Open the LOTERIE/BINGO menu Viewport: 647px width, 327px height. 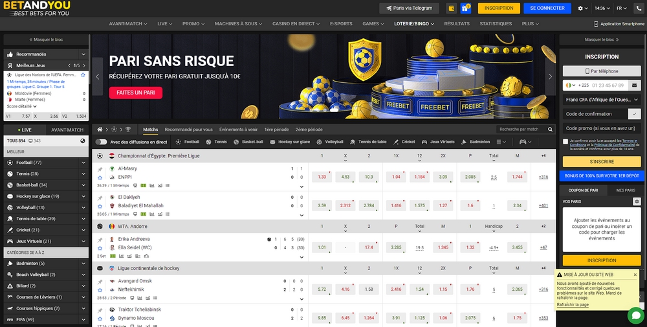point(414,24)
